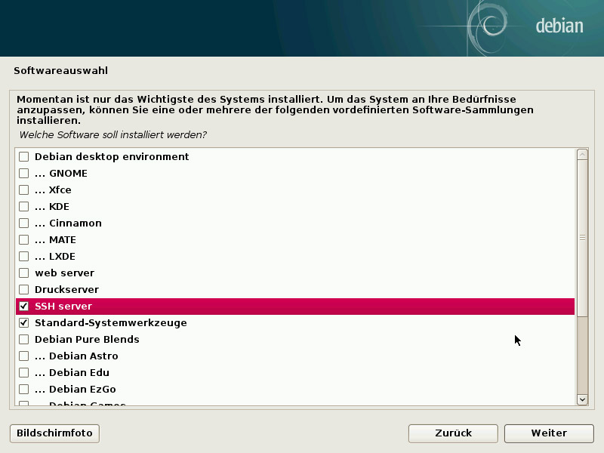Uncheck the SSH server checkbox
Viewport: 604px width, 453px height.
coord(24,307)
